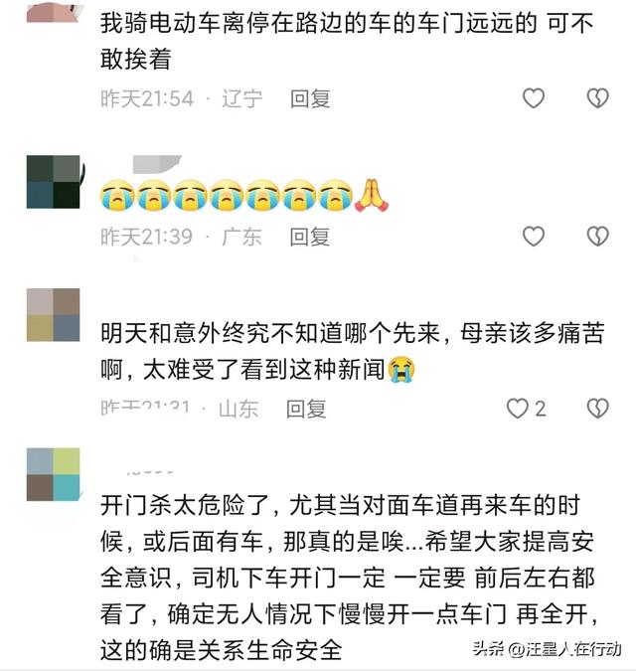
Task: Reply to the Shandong comment via 回复
Action: click(306, 409)
